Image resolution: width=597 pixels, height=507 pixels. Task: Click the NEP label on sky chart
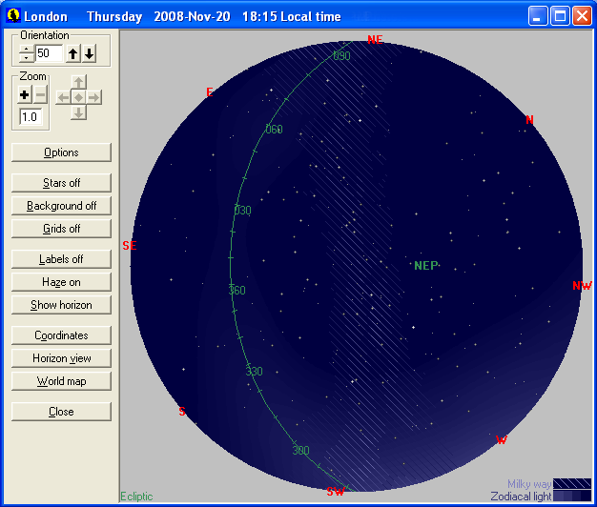(x=425, y=266)
